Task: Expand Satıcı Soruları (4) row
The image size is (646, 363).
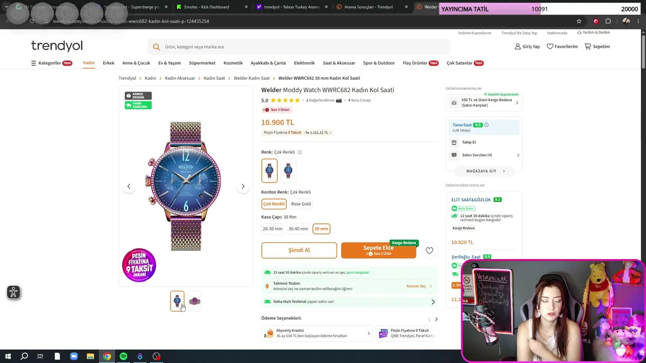Action: pyautogui.click(x=485, y=155)
